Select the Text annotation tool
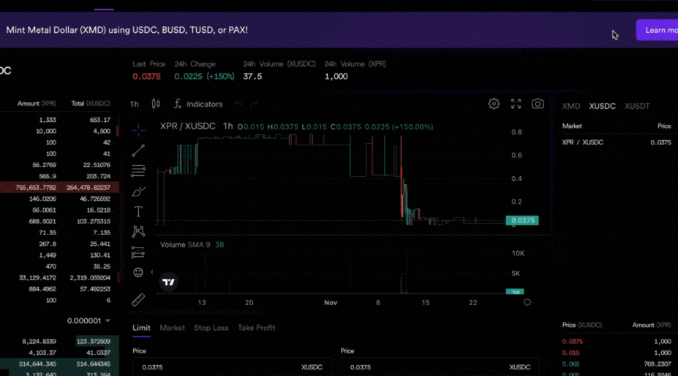 [x=138, y=212]
